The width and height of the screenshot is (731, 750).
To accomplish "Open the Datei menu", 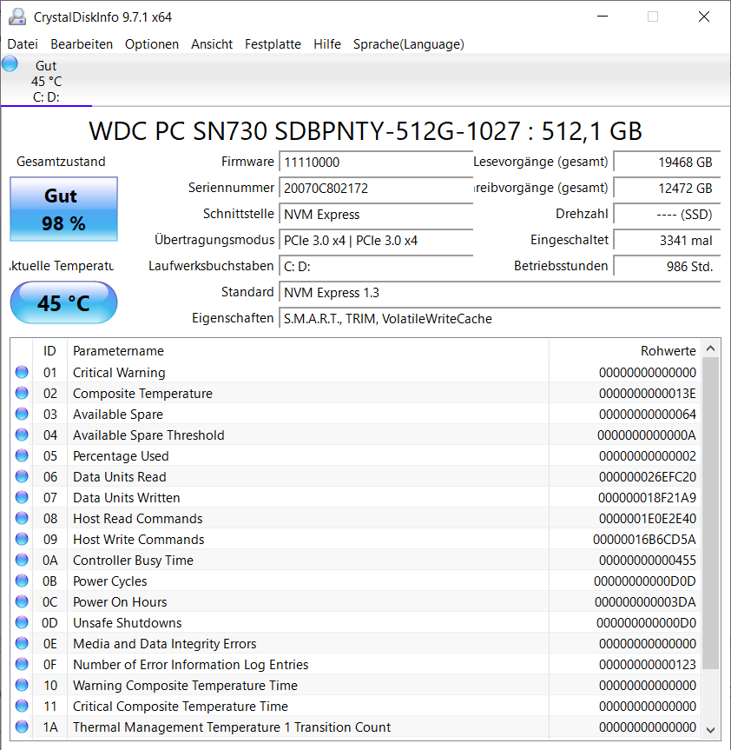I will [x=23, y=44].
